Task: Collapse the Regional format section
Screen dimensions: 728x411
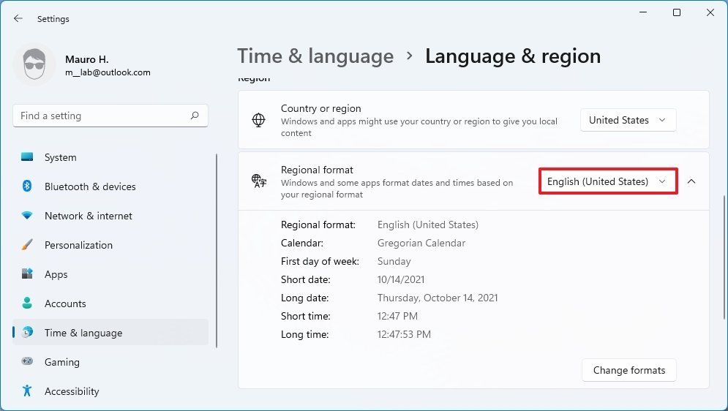Action: [x=691, y=181]
